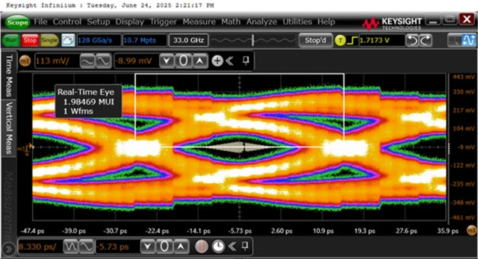This screenshot has width=478, height=259.
Task: Toggle the waveform view button at top right
Action: click(468, 40)
